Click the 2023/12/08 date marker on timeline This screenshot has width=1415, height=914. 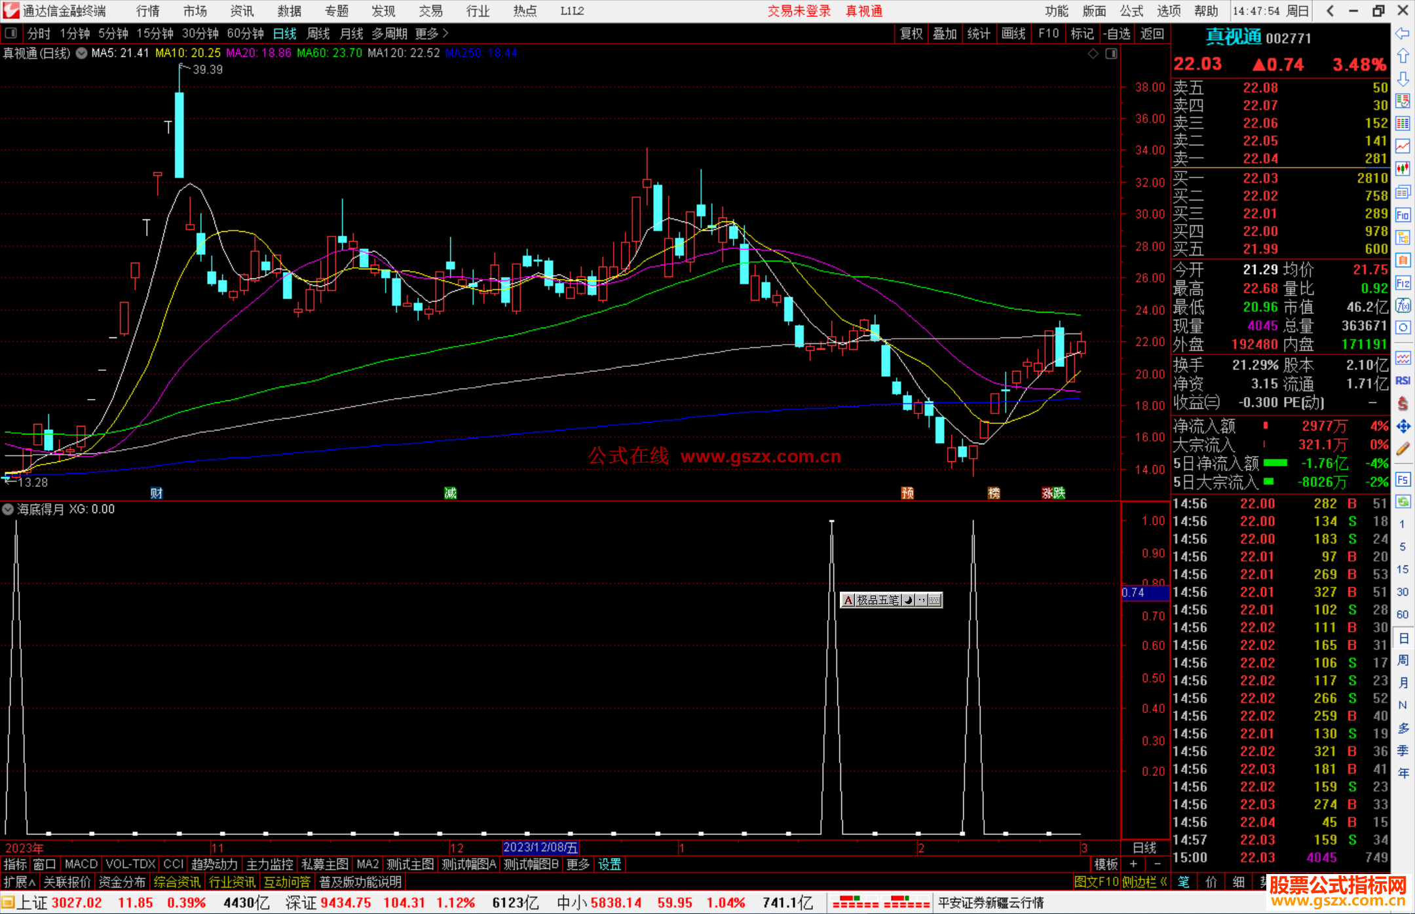(x=540, y=848)
